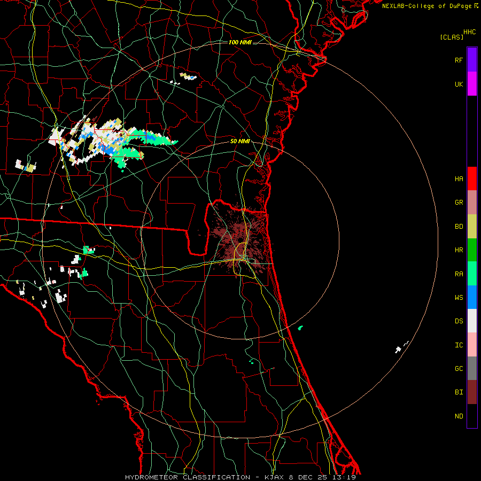Click the "GC" legend label
Screen dimensions: 481x481
click(x=459, y=369)
